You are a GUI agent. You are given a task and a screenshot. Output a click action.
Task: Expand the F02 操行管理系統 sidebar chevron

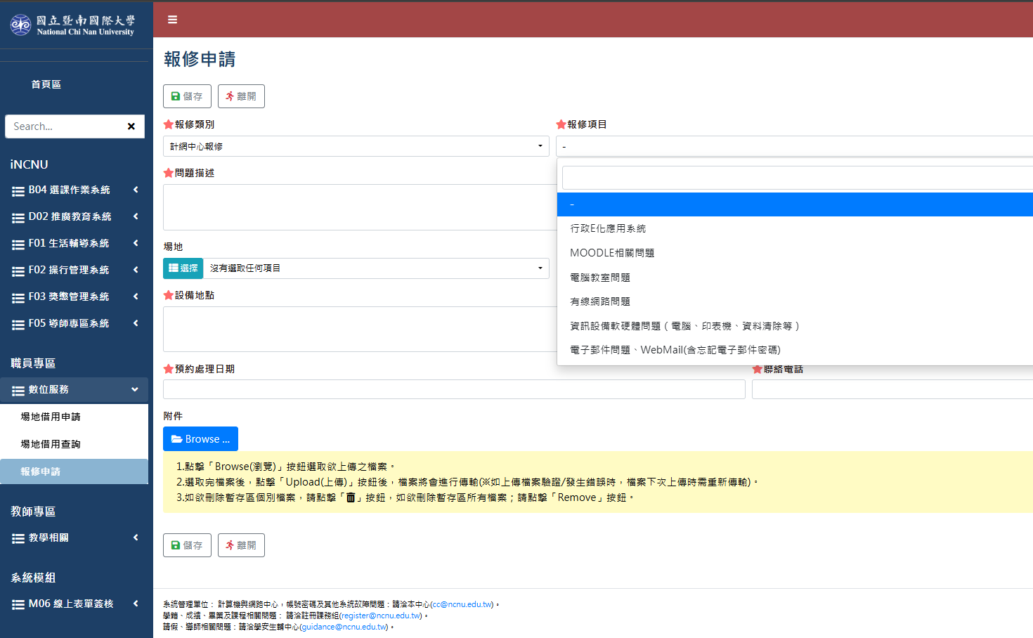(137, 269)
